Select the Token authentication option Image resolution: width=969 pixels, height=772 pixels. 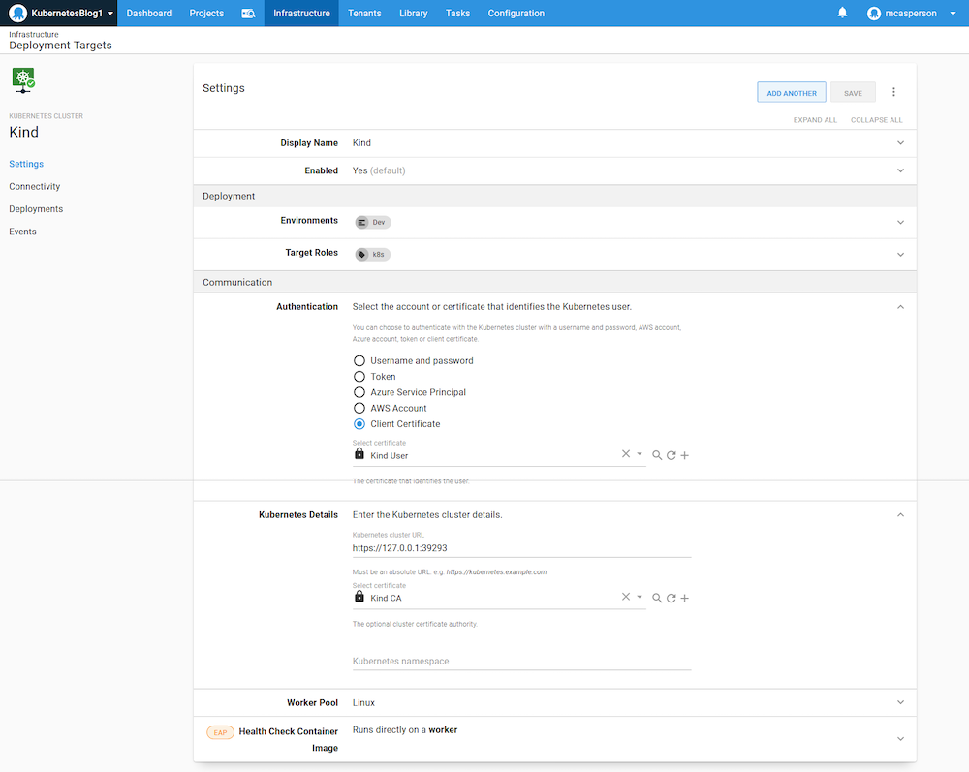click(x=359, y=377)
